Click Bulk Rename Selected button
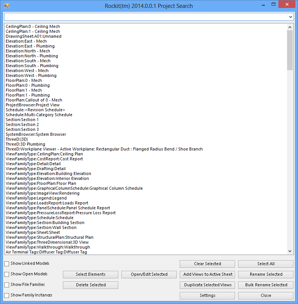This screenshot has width=298, height=304. 266,285
